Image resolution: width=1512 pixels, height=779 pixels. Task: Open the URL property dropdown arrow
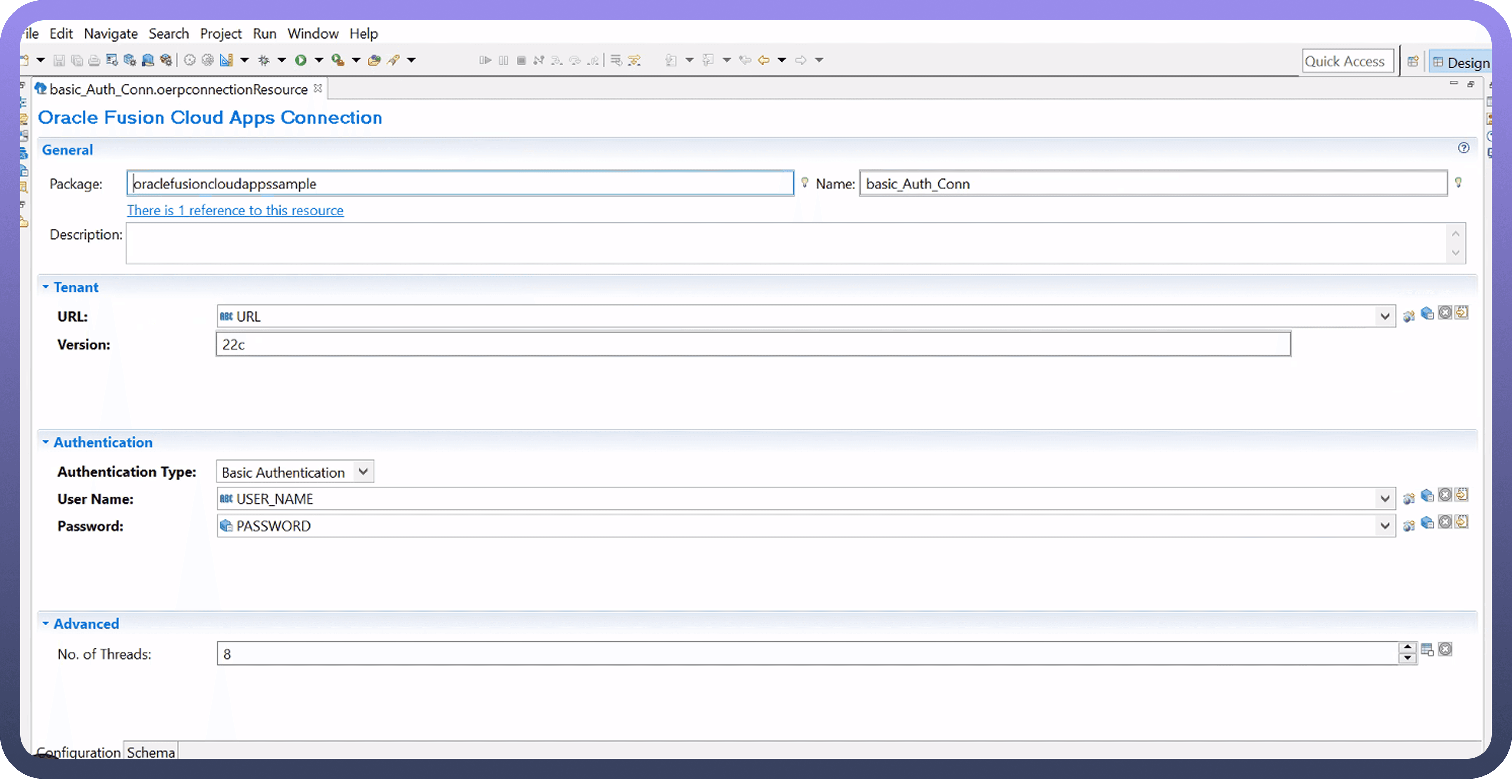pos(1385,316)
